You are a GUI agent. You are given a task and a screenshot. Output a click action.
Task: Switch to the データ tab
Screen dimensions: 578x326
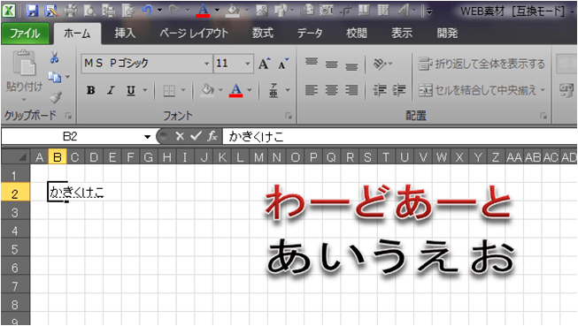(310, 34)
